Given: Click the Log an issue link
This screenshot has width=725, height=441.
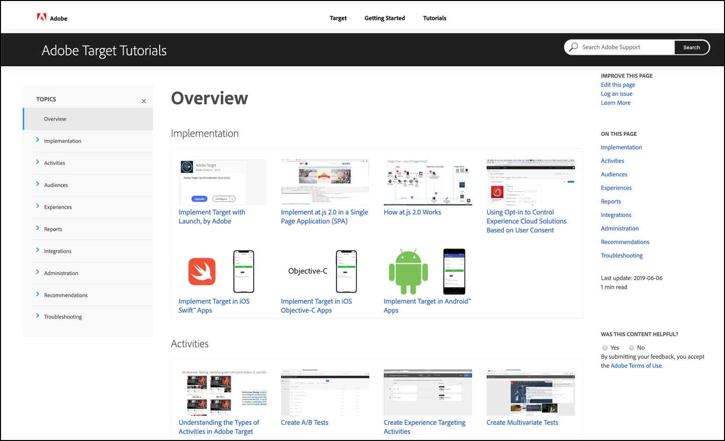Looking at the screenshot, I should (x=616, y=93).
